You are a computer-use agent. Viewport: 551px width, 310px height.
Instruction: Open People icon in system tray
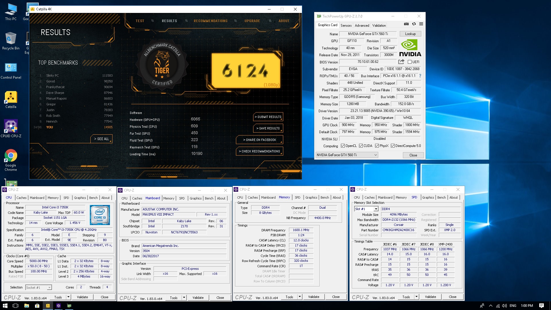click(x=482, y=306)
